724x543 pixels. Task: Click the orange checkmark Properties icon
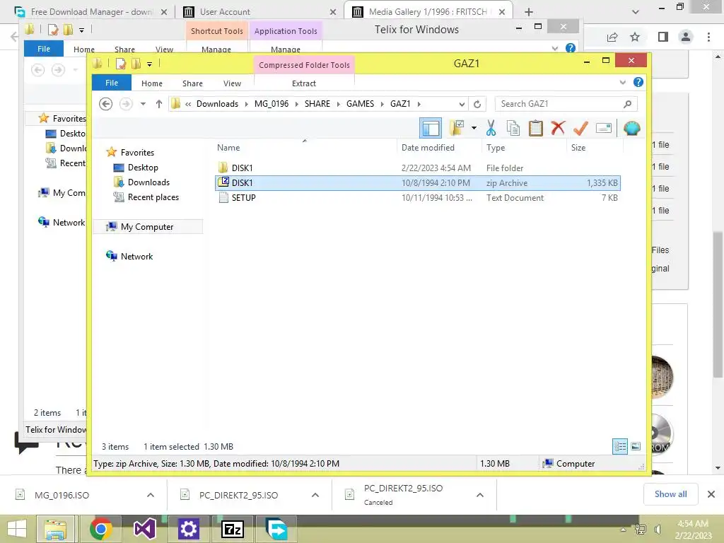pos(580,128)
